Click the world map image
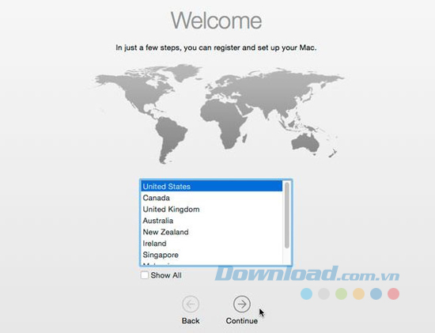435x333 pixels. coord(217,114)
